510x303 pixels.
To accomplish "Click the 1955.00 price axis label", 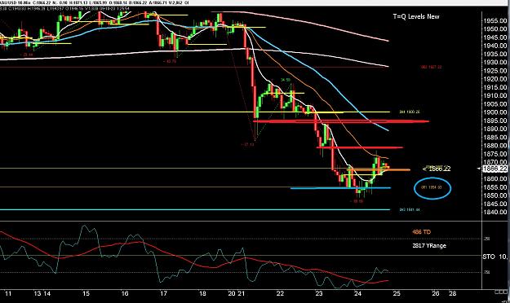I will (x=495, y=21).
